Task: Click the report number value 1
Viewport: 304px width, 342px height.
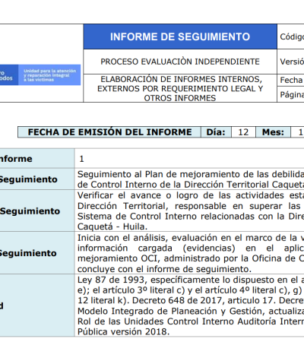Action: pos(81,159)
